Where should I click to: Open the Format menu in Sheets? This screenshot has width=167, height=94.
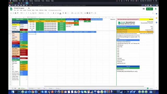pos(29,10)
